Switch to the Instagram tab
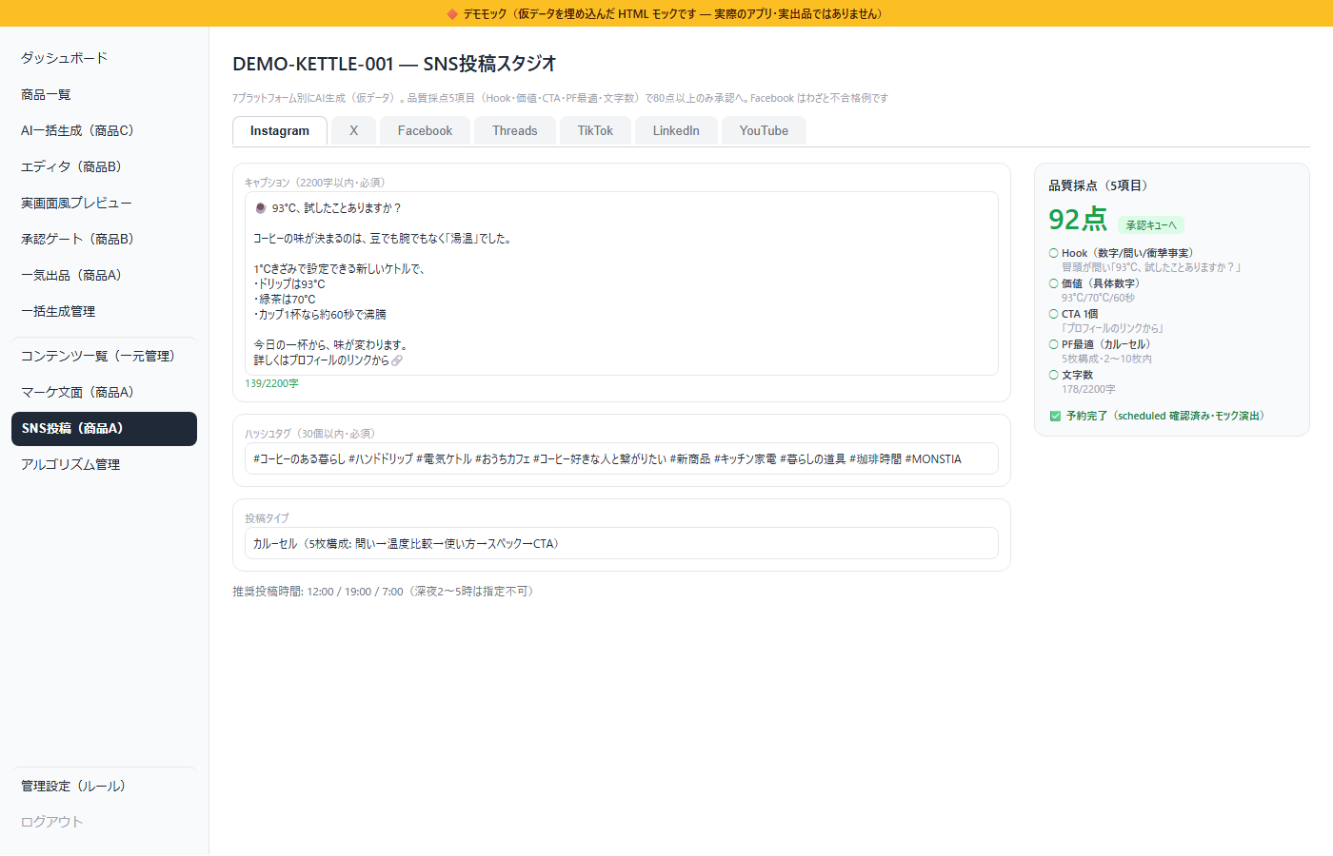 280,131
